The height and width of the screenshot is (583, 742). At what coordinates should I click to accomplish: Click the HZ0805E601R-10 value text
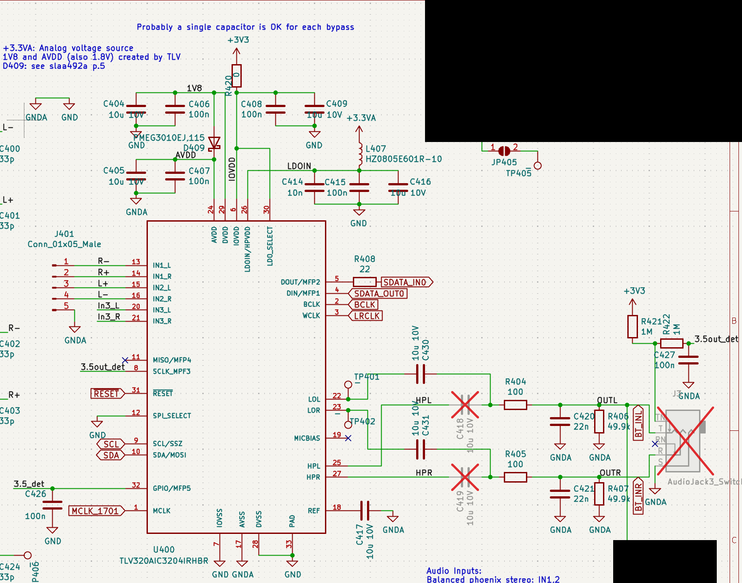pos(404,159)
